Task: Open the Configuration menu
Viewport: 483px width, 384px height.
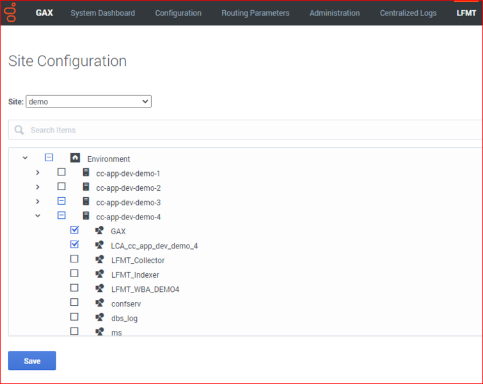Action: coord(178,13)
